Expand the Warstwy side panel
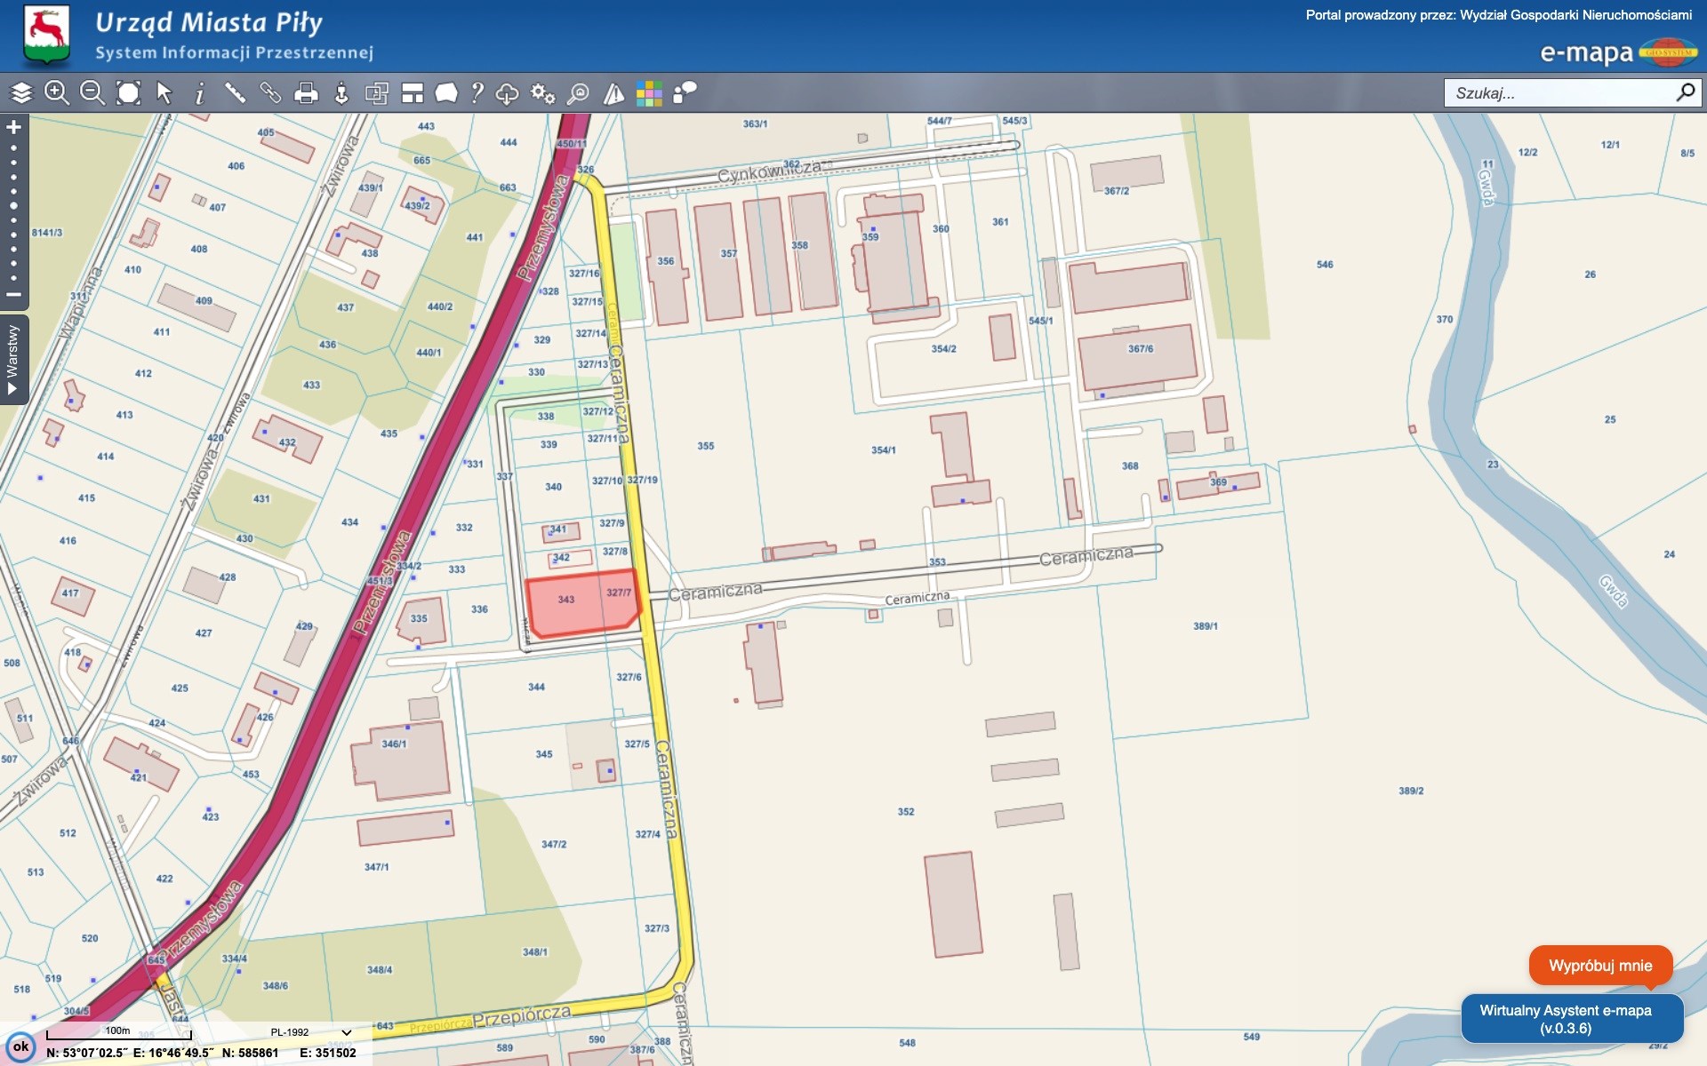Screen dimensions: 1707x1066 13,359
